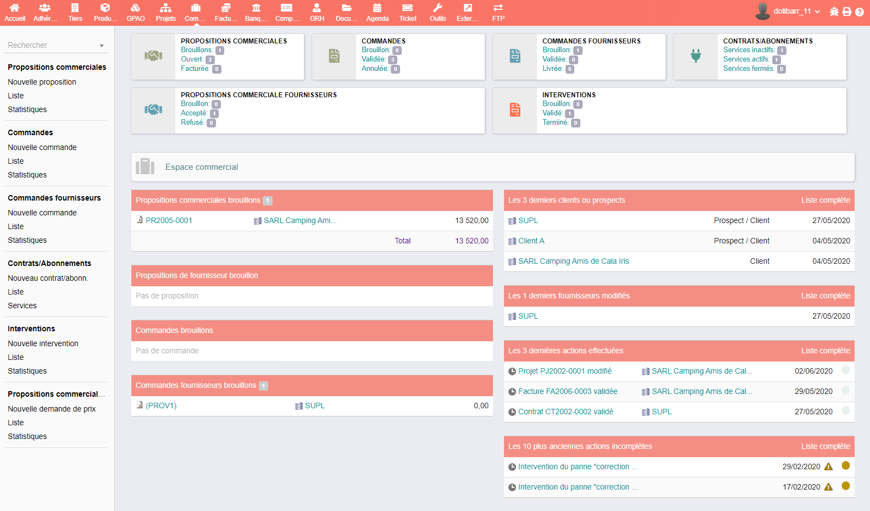The height and width of the screenshot is (511, 870).
Task: Click yellow status dot for 29/02/2020 intervention
Action: (x=846, y=465)
